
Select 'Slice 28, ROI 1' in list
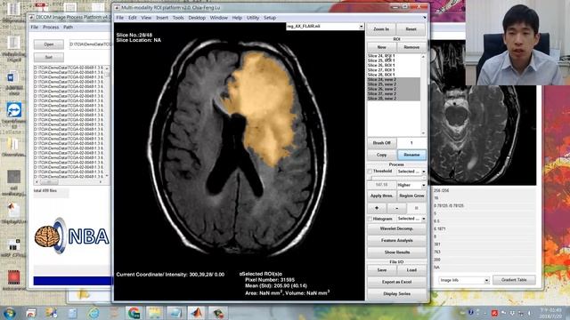coord(394,75)
